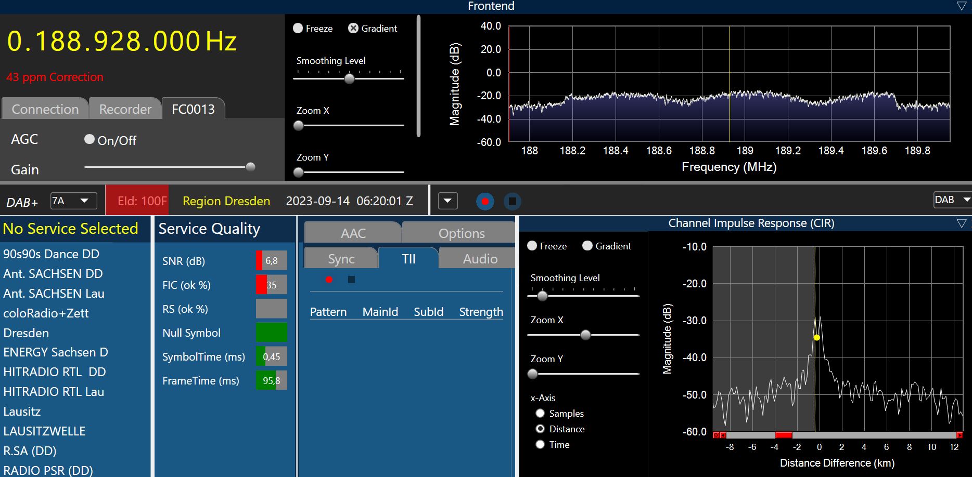This screenshot has height=477, width=972.
Task: Expand the dropdown arrow next to the timestamp
Action: tap(448, 201)
